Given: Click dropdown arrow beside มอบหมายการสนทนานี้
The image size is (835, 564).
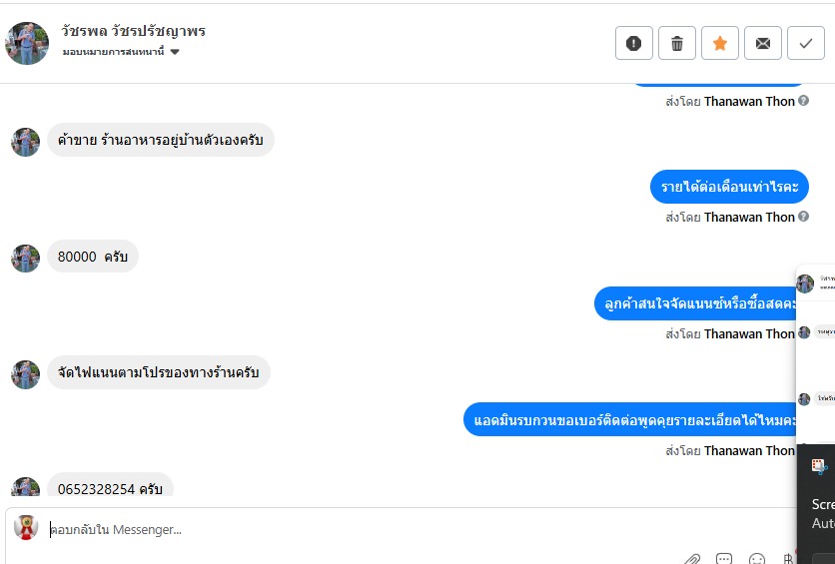Looking at the screenshot, I should click(175, 52).
